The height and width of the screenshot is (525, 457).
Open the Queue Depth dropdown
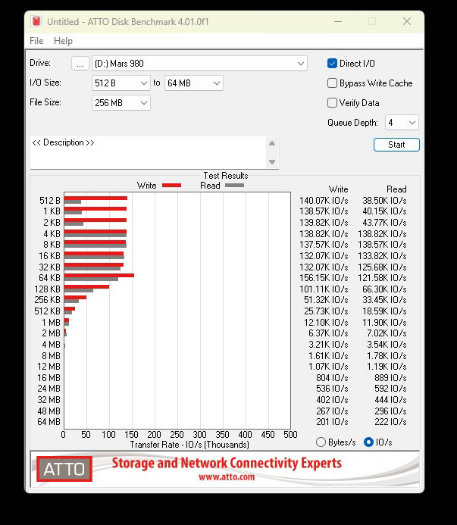click(402, 123)
